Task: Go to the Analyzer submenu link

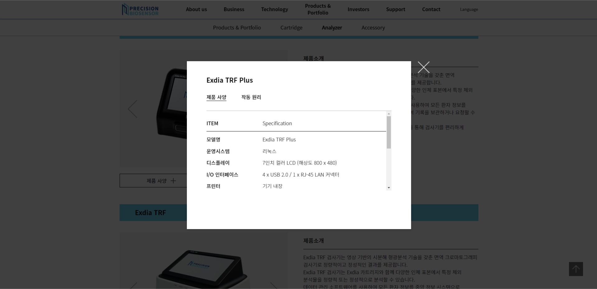Action: 332,28
